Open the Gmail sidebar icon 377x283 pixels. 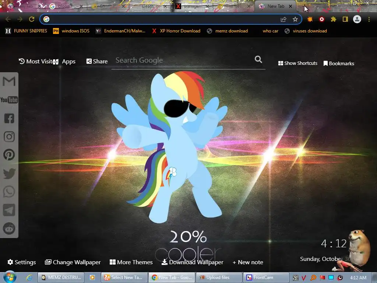click(x=9, y=81)
